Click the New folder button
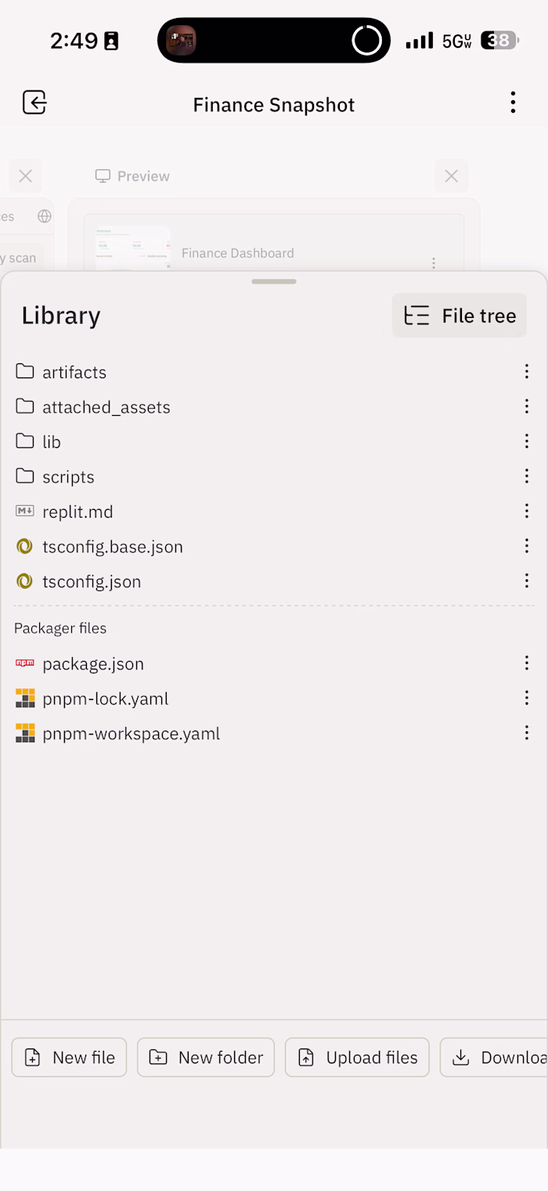 [206, 1057]
